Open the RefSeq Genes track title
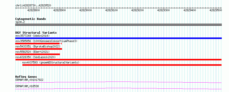This screenshot has height=92, width=229. coord(26,77)
